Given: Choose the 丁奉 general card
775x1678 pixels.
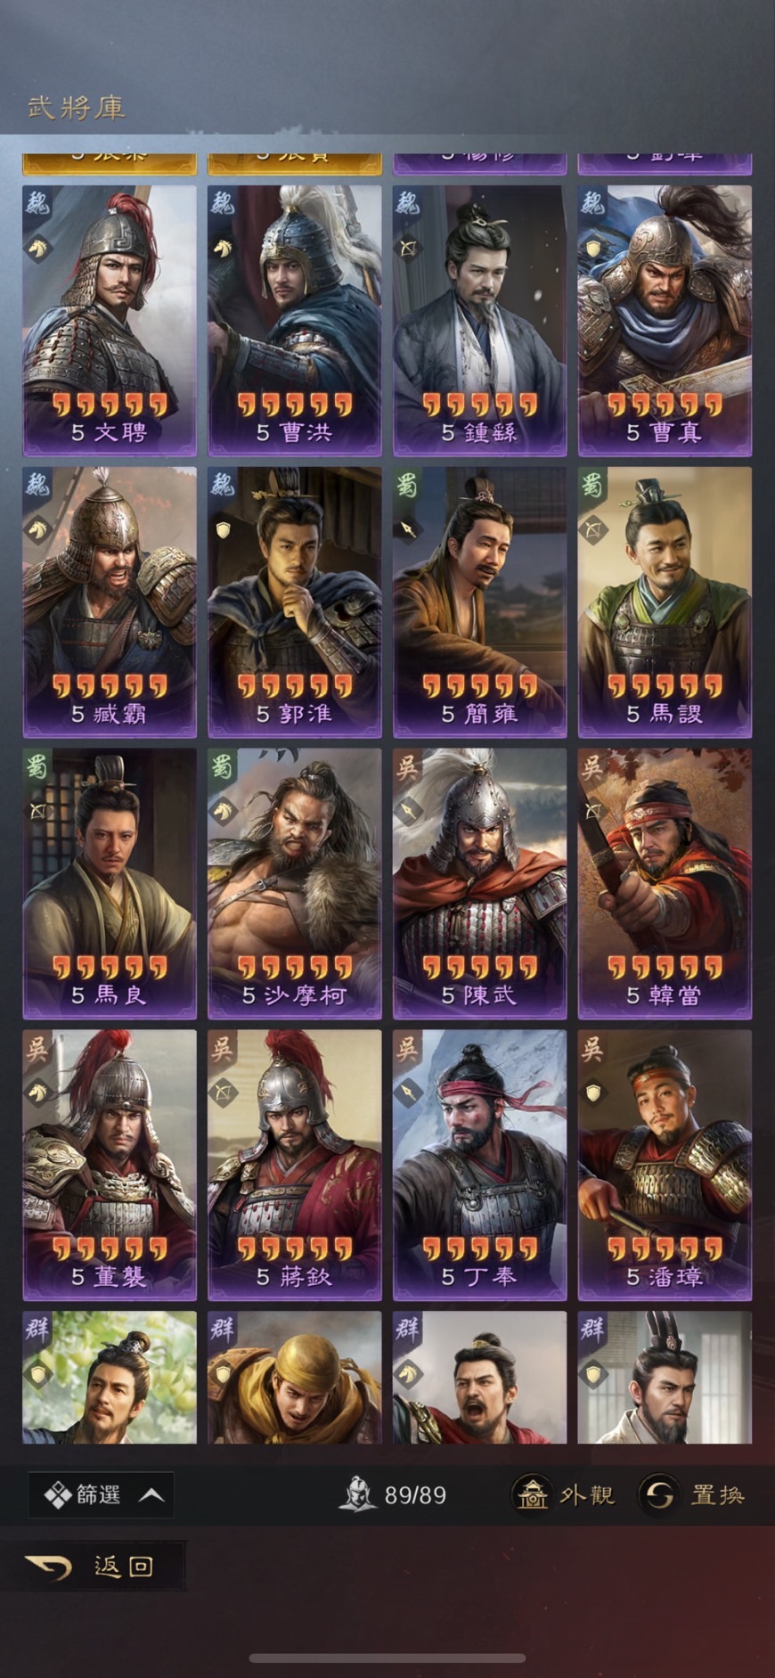Looking at the screenshot, I should pyautogui.click(x=479, y=1165).
